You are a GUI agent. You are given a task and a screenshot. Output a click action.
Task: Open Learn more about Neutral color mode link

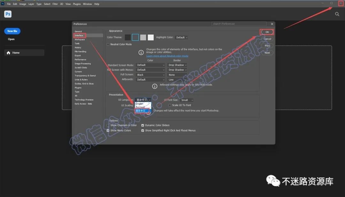[167, 56]
